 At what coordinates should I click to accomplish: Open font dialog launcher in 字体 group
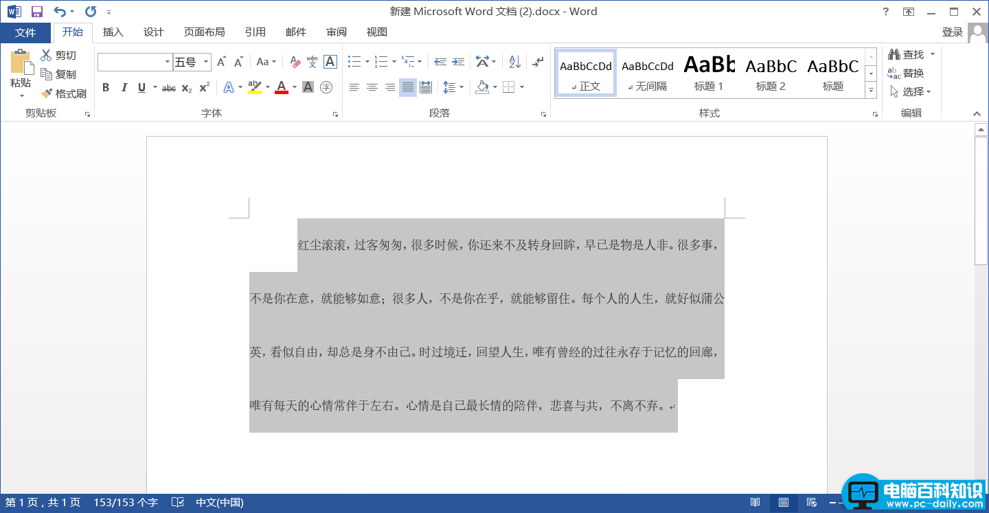(x=335, y=114)
